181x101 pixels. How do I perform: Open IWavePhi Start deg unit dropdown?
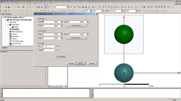click(61, 22)
